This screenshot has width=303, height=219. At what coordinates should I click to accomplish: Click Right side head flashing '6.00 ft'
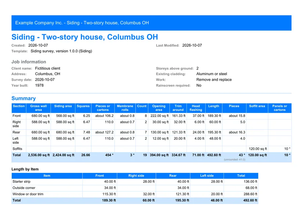coord(199,122)
